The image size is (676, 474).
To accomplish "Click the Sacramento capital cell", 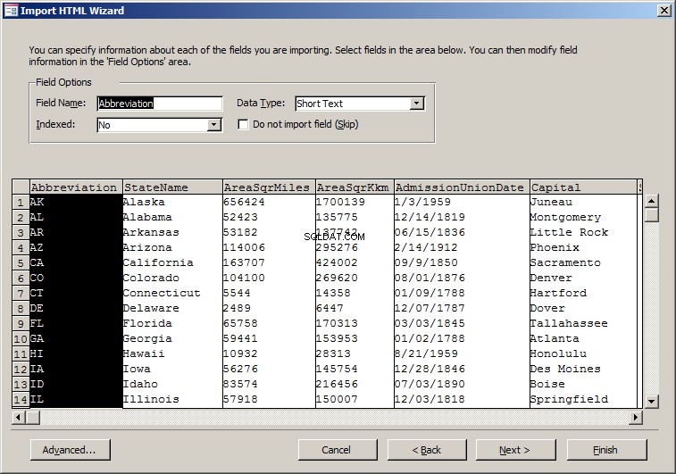I will (583, 262).
